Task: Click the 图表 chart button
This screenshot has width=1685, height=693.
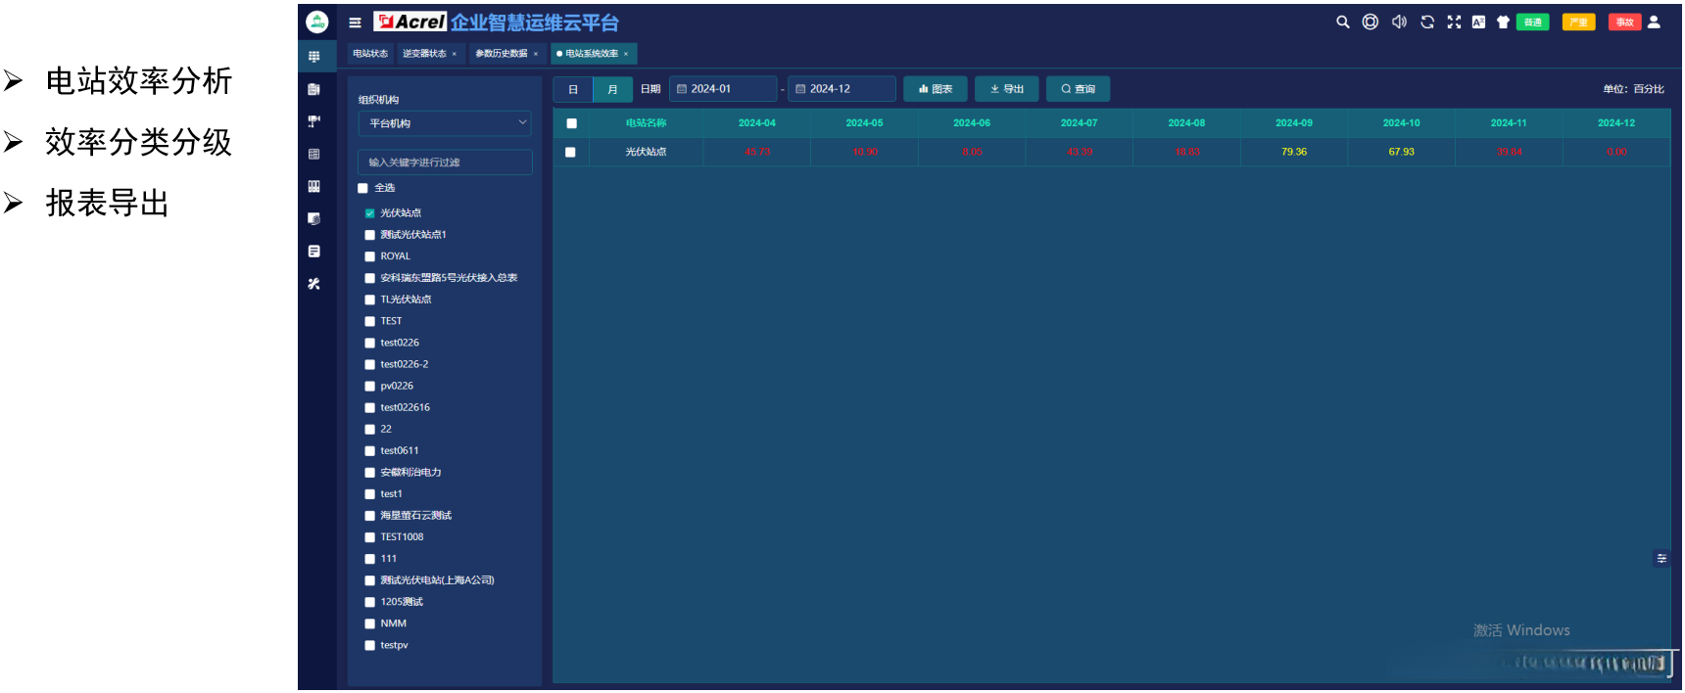Action: (936, 89)
